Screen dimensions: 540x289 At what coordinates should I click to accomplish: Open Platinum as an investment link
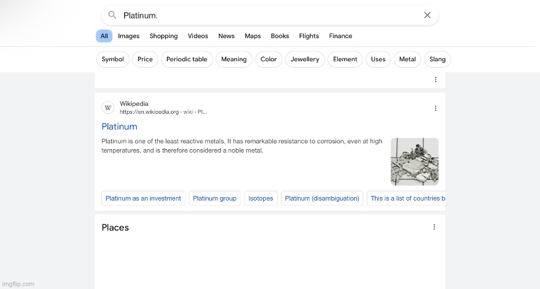point(143,198)
